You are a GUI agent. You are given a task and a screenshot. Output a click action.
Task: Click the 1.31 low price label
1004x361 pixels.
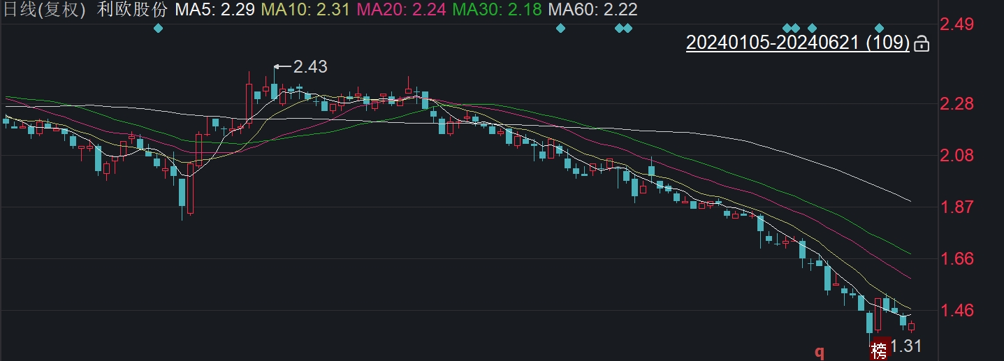pos(907,346)
